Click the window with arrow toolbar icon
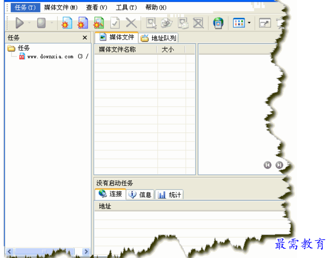Viewport: 329px width, 258px height. [265, 23]
